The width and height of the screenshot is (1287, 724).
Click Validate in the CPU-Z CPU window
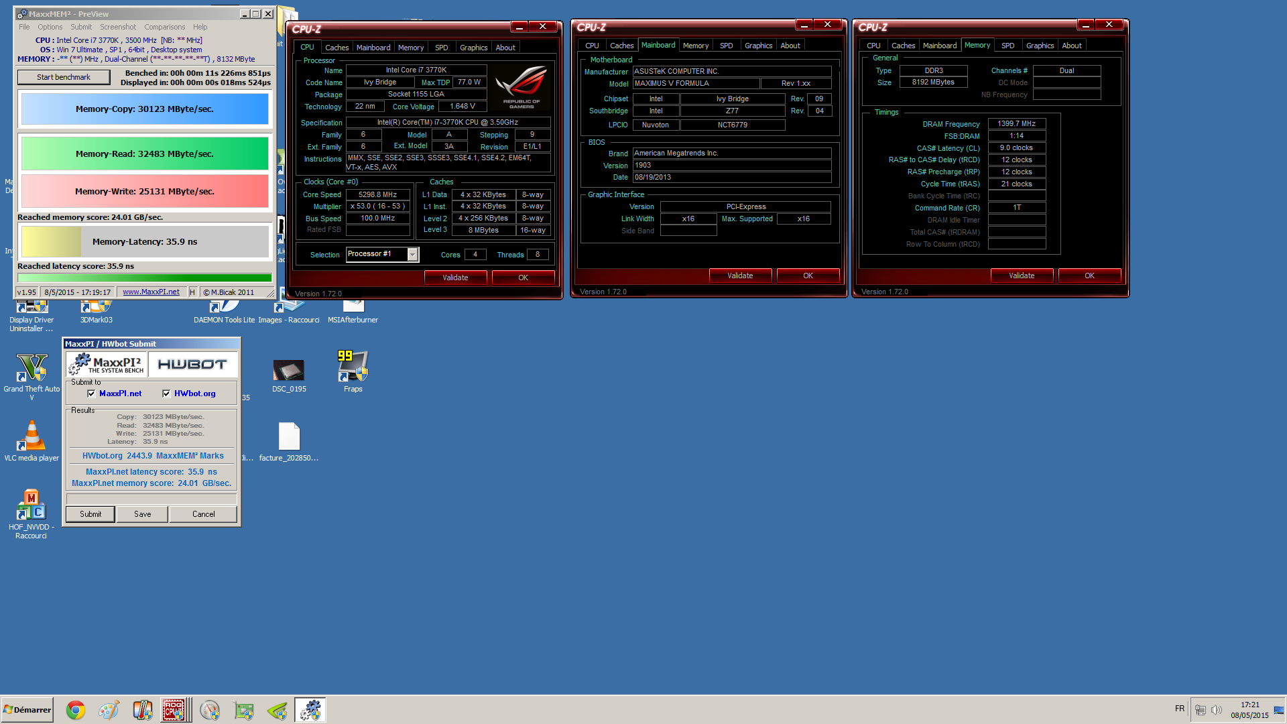pos(455,278)
